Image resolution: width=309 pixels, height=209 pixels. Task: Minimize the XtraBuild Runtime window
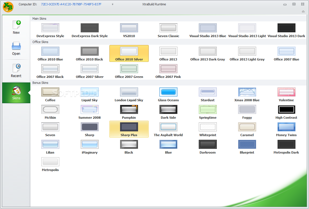click(x=285, y=4)
